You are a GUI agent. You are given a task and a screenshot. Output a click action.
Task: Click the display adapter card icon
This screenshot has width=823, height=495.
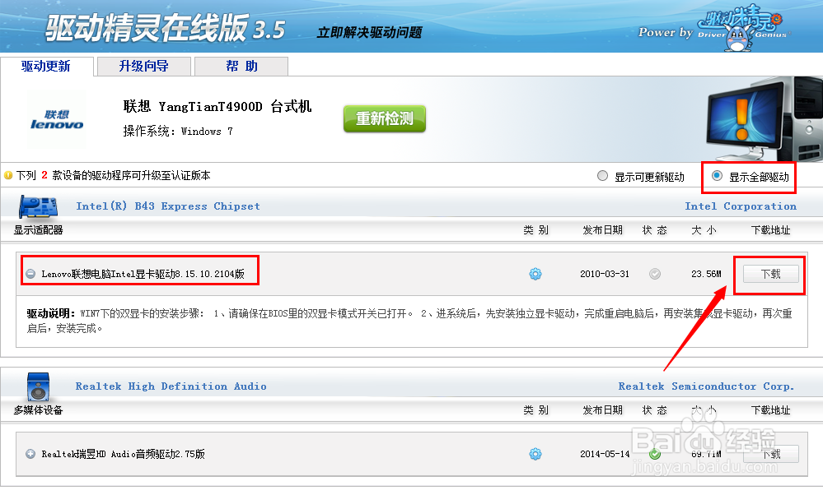click(39, 207)
